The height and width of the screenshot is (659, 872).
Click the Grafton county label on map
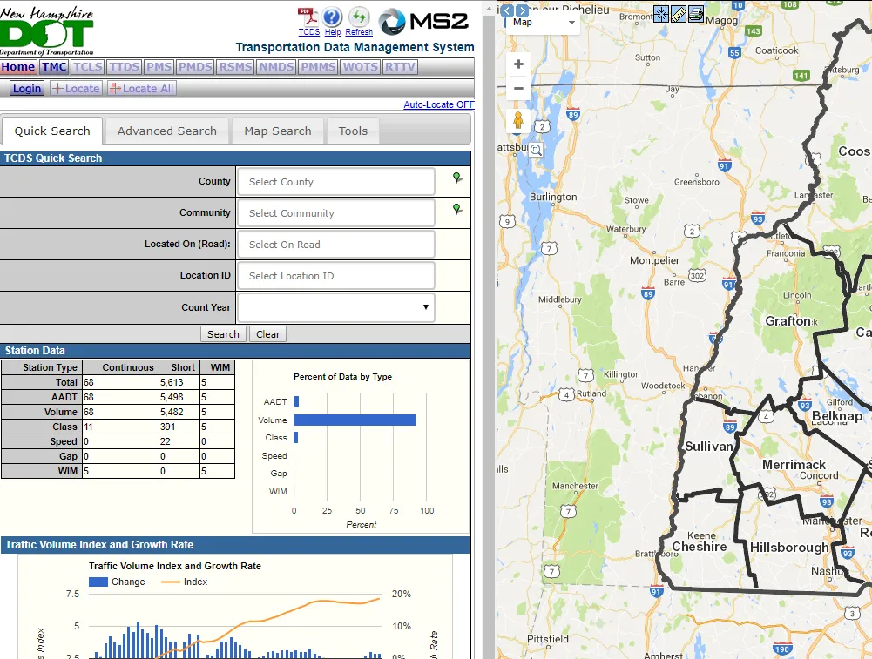pos(788,321)
